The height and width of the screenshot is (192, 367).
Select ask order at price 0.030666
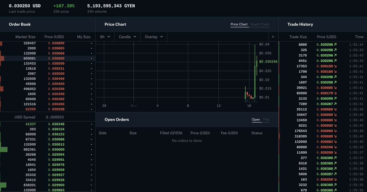(x=48, y=53)
